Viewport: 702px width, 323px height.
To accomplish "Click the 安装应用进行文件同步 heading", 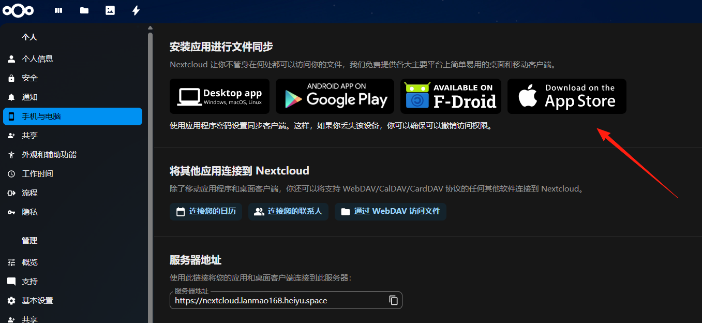I will point(221,47).
